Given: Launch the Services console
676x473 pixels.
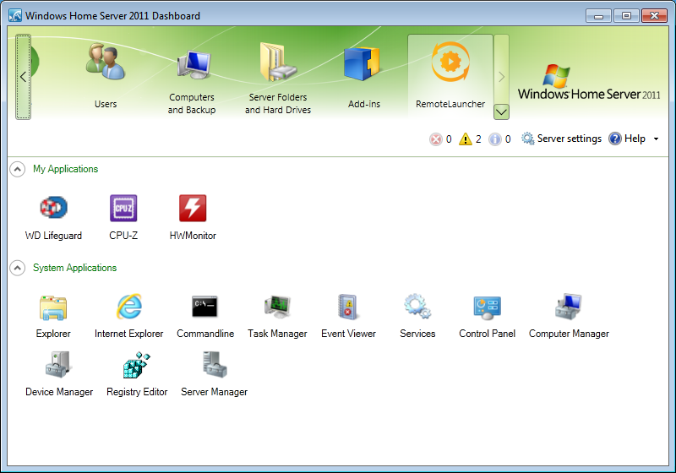Looking at the screenshot, I should click(x=417, y=317).
